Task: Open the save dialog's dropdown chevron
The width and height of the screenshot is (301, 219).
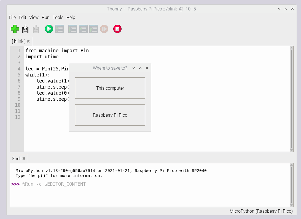Action: (x=133, y=68)
